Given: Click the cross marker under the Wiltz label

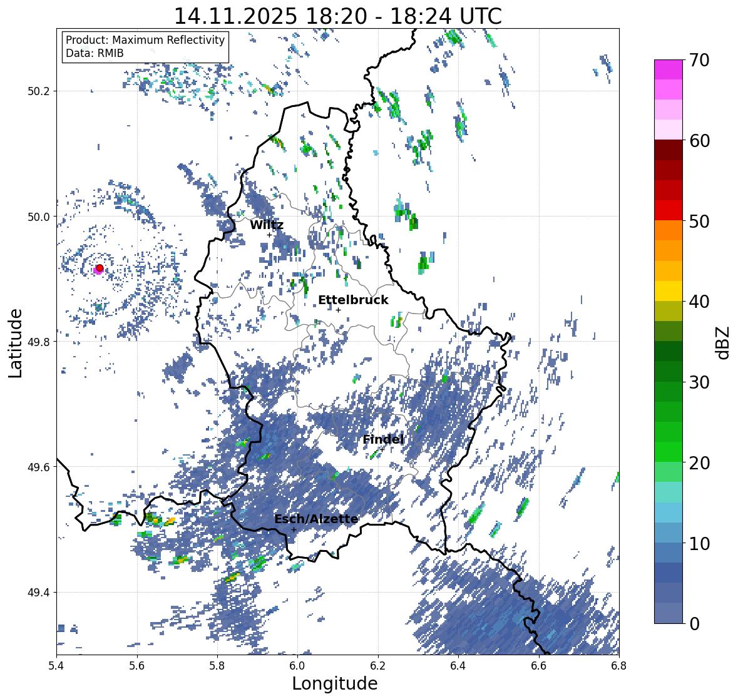Looking at the screenshot, I should point(270,235).
